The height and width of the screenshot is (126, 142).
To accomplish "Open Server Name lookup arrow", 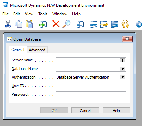I will (123, 60).
